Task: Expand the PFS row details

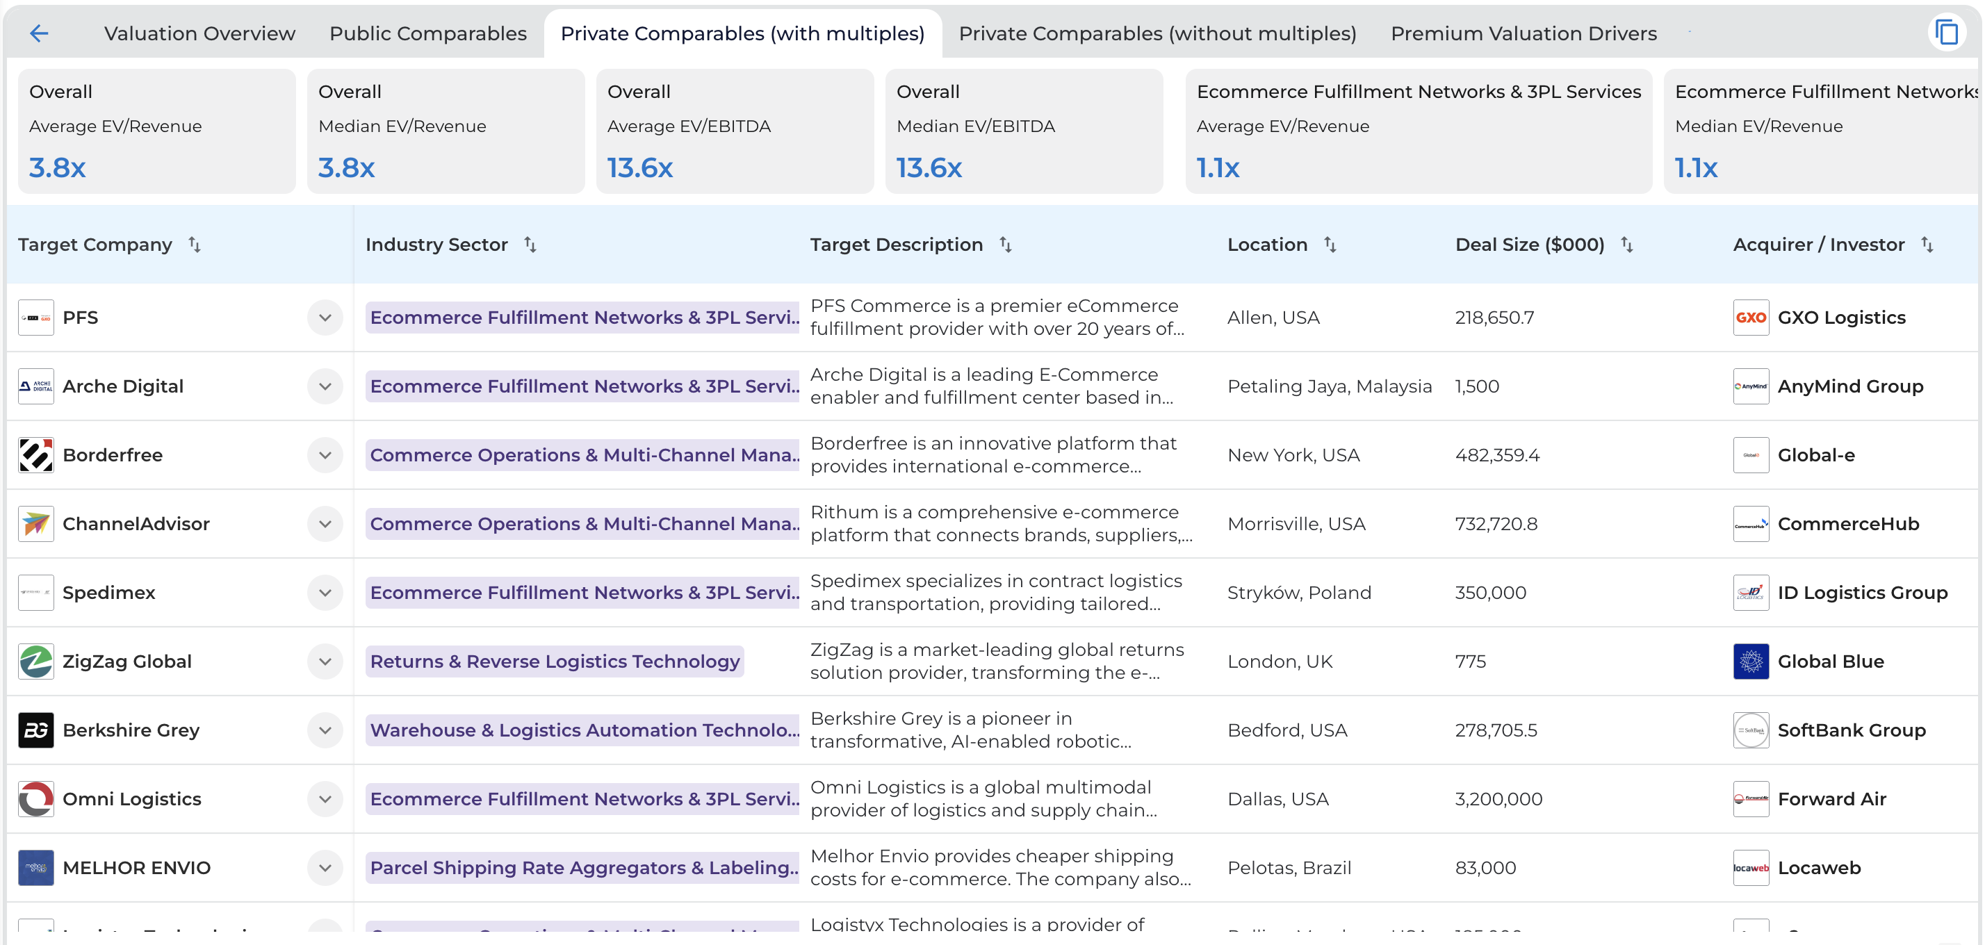Action: [325, 318]
